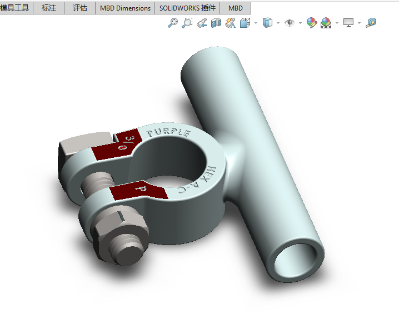Expand the View Settings dropdown arrow
The height and width of the screenshot is (314, 399).
tap(359, 23)
